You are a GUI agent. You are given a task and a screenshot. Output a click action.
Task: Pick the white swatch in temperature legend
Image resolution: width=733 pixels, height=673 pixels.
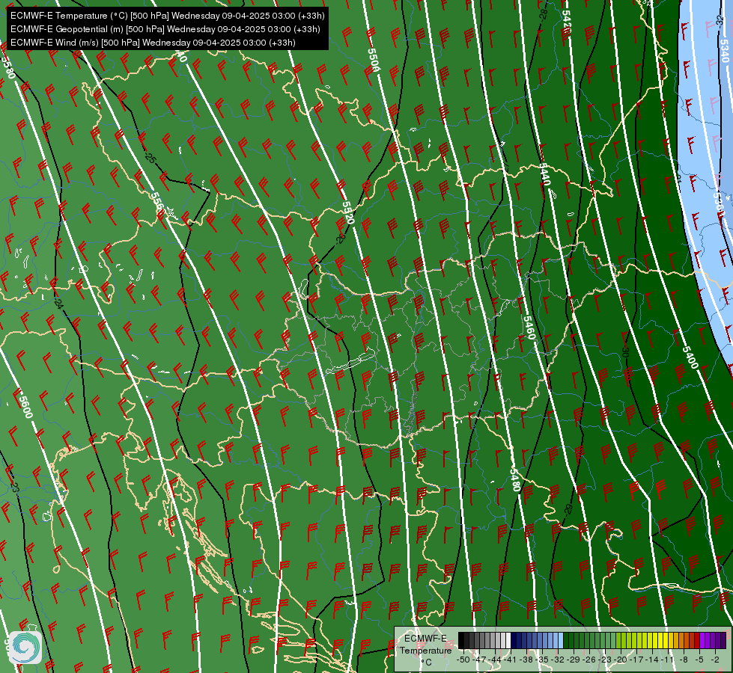coord(508,640)
